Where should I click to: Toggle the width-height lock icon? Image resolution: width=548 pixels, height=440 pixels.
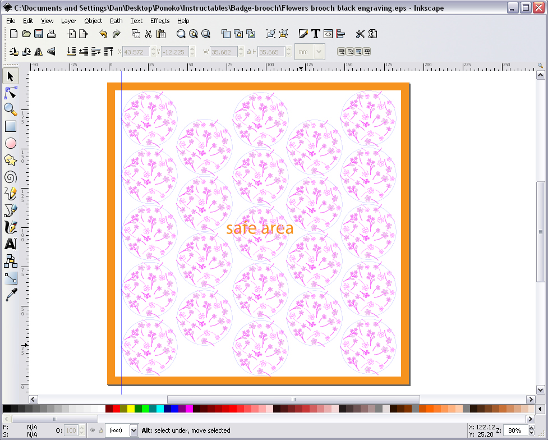249,52
